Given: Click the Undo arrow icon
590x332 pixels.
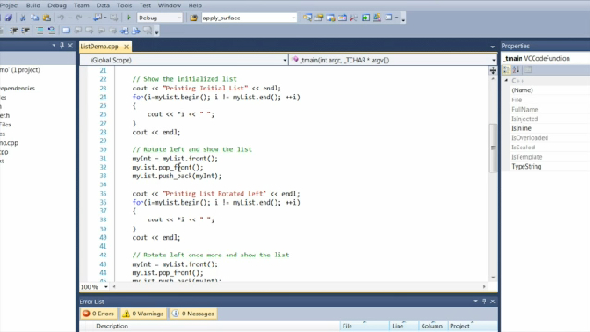Looking at the screenshot, I should [61, 18].
